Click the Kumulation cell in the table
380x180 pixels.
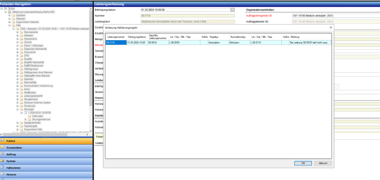(x=218, y=42)
